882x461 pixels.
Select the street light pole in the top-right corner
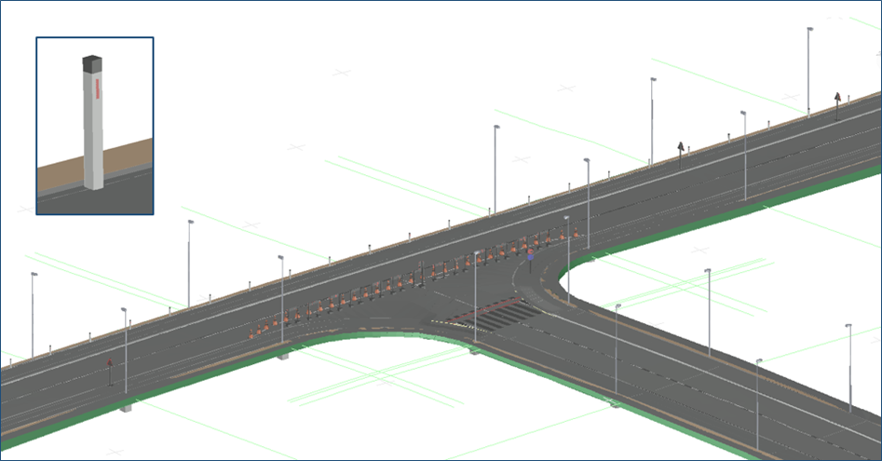(808, 70)
